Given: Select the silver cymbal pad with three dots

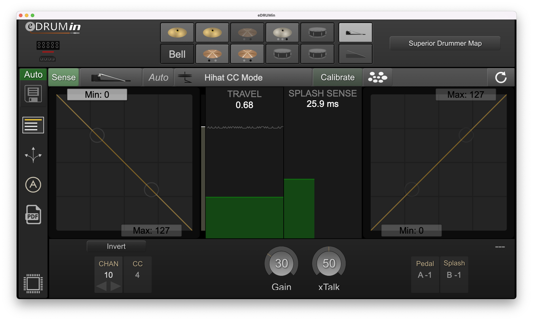Looking at the screenshot, I should (x=282, y=33).
